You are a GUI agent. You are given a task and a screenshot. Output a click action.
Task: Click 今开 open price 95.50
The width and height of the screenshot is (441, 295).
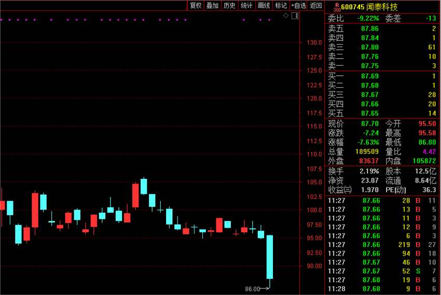point(427,123)
